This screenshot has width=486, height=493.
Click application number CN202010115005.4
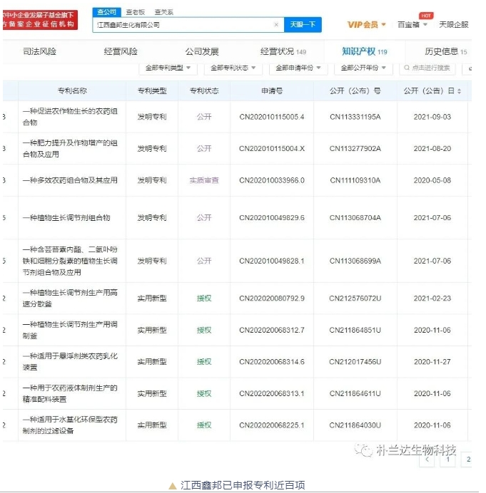coord(272,117)
